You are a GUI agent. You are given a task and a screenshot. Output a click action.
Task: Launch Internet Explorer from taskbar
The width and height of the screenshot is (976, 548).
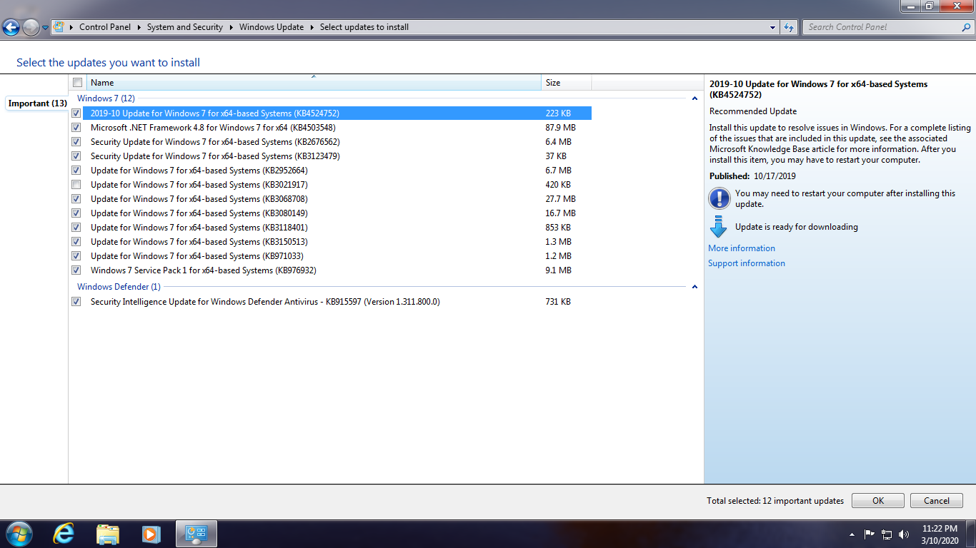[64, 534]
